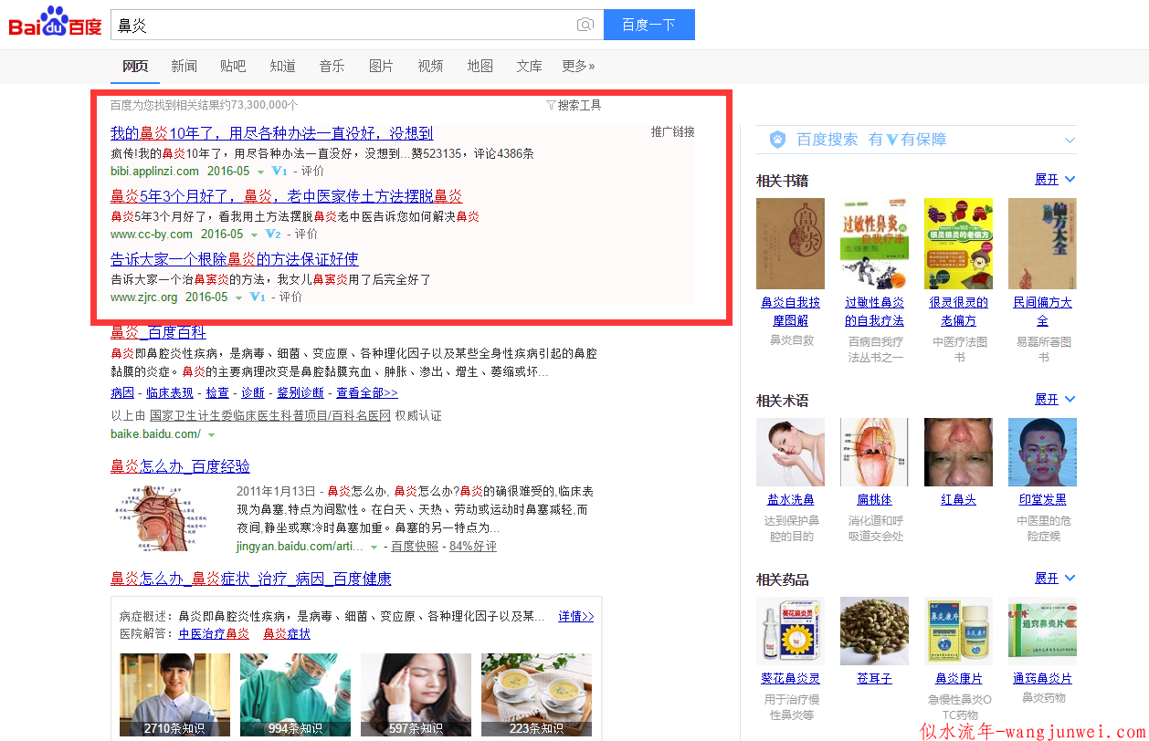Click the 百度一下 search button
Viewport: 1149px width, 741px height.
click(649, 25)
